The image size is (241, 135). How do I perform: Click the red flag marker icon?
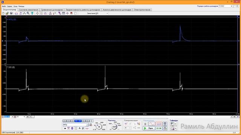[71, 13]
